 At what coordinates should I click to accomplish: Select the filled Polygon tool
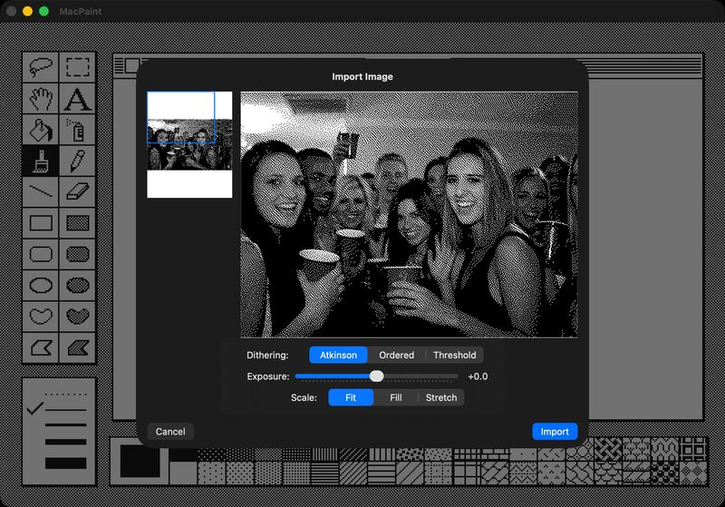point(78,347)
